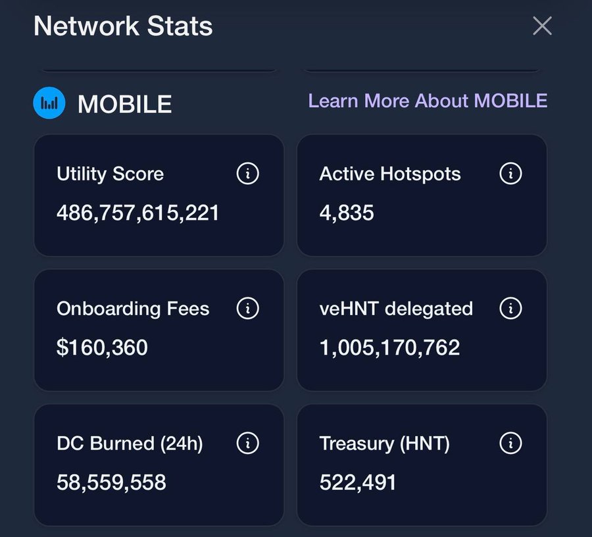Click the Onboarding Fees amount $160,360
This screenshot has width=592, height=537.
(102, 347)
